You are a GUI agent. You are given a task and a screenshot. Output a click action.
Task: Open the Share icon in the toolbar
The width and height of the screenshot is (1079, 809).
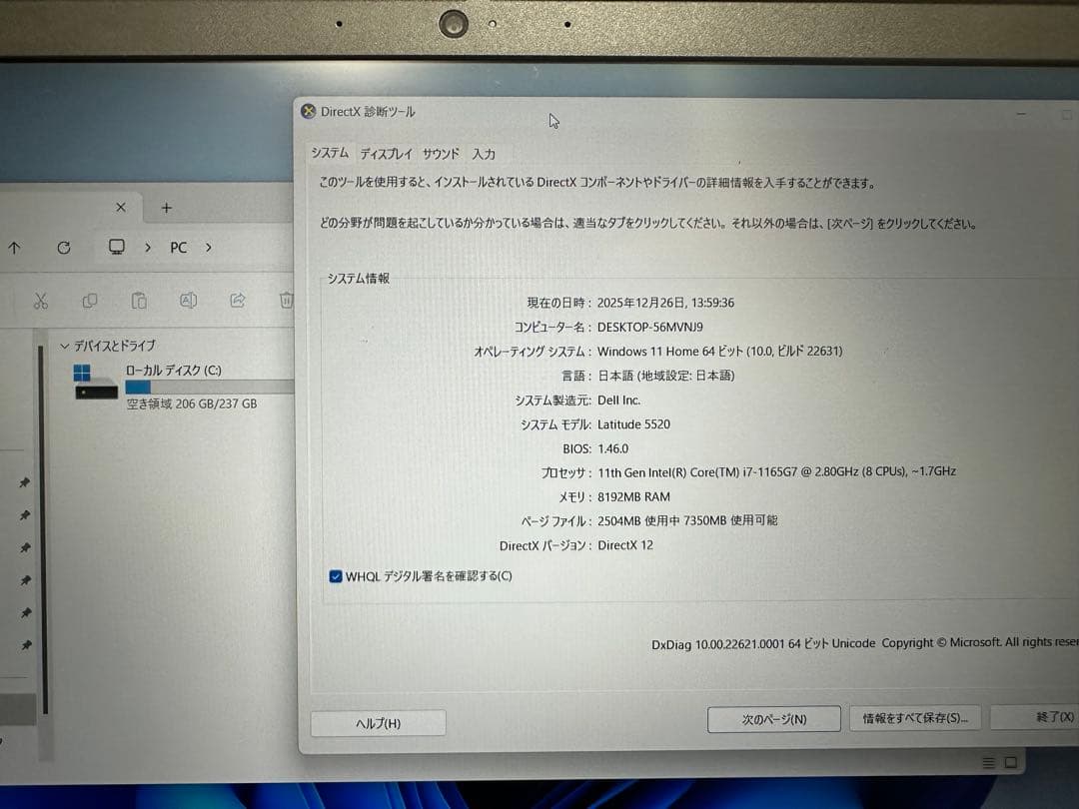click(237, 300)
